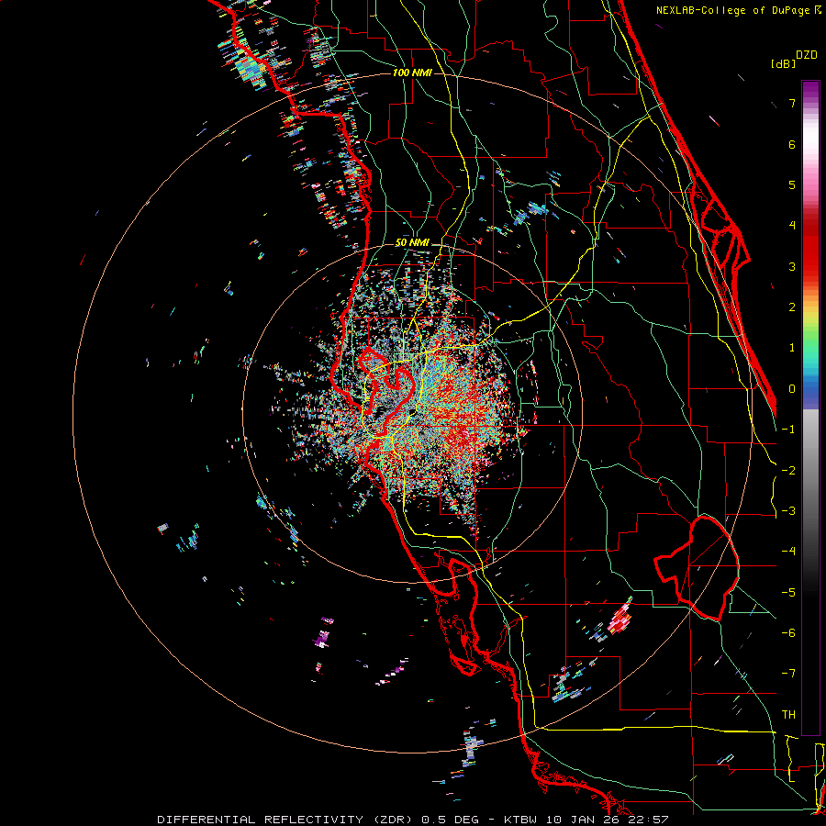Click the ZDR color scale bar
Viewport: 826px width, 826px height.
click(x=810, y=407)
